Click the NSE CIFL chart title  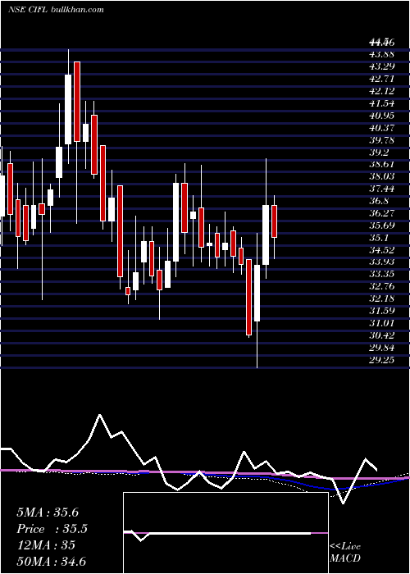(x=56, y=9)
